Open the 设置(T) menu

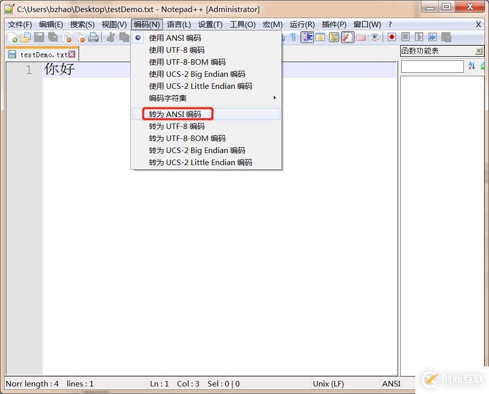(210, 25)
